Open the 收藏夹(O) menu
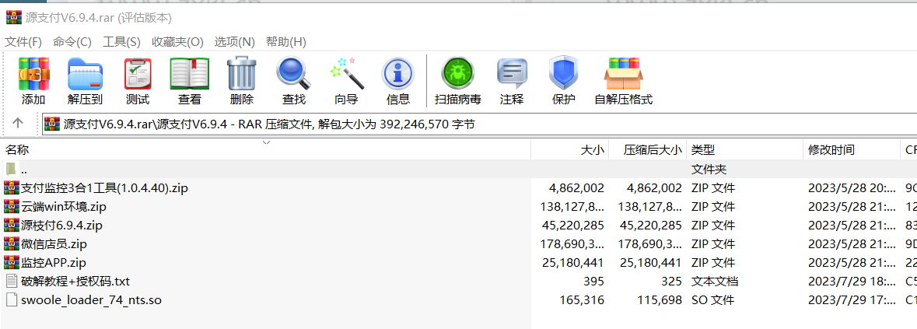 click(177, 42)
